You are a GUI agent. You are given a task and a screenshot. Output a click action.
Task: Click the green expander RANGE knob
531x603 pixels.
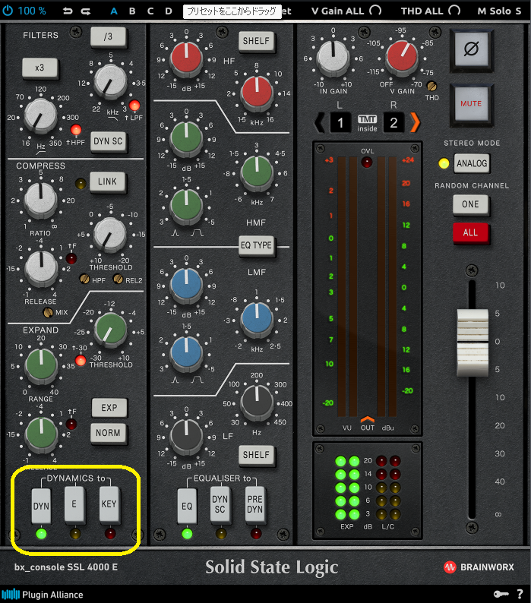click(41, 366)
